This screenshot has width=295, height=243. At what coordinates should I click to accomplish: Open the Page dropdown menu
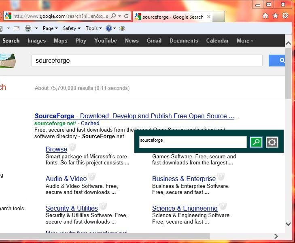[x=50, y=28]
